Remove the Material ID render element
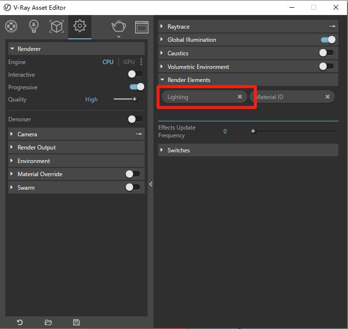The image size is (348, 329). click(327, 97)
